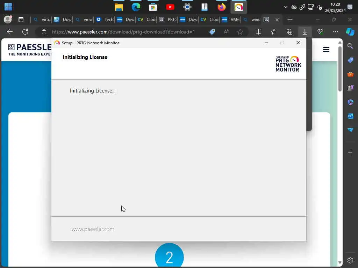The height and width of the screenshot is (268, 358).
Task: Refresh the paessler.com page
Action: [25, 32]
